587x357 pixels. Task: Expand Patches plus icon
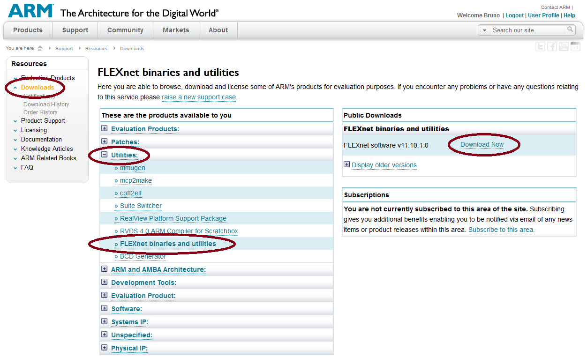(x=105, y=141)
